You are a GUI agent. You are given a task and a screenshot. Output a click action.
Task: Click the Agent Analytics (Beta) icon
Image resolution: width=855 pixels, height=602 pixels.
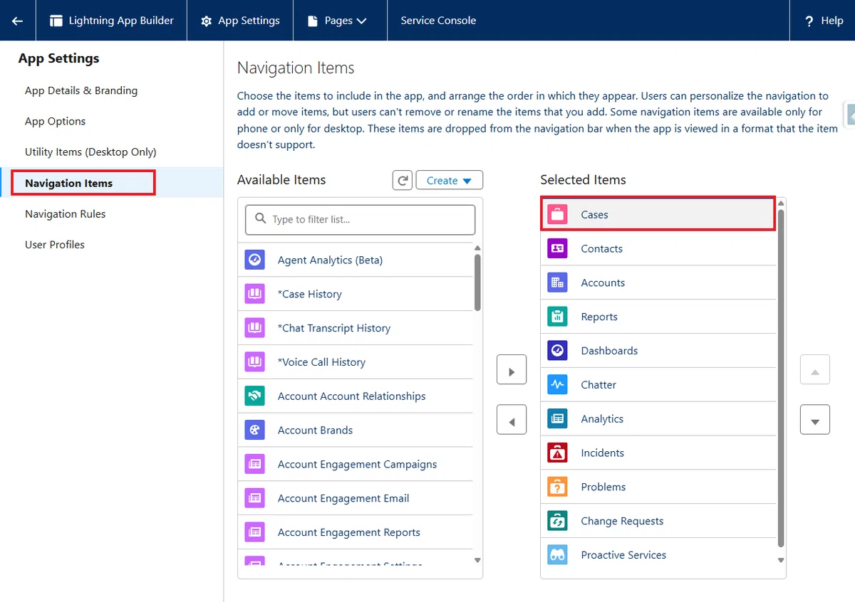(255, 260)
